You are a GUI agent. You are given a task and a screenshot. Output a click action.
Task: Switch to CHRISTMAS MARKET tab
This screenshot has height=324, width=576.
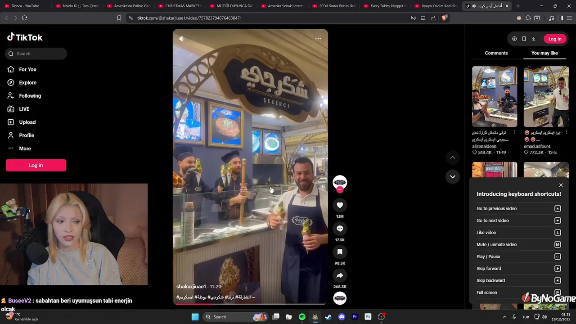(180, 6)
